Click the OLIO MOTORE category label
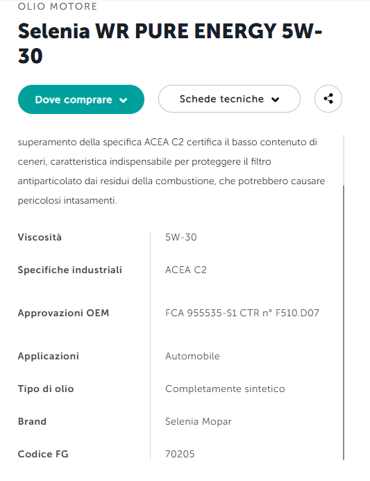The image size is (370, 481). coord(58,6)
